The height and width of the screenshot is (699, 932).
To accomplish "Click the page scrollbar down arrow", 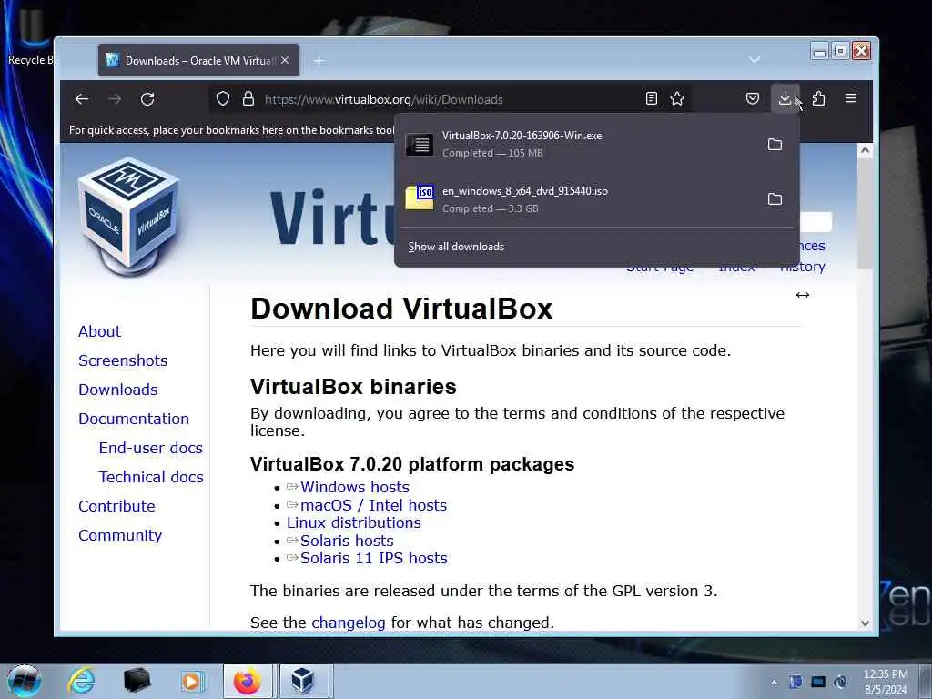I will (x=865, y=623).
